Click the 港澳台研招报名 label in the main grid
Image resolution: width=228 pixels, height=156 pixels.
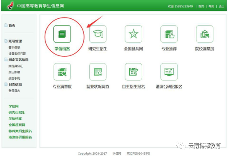[x=169, y=87]
